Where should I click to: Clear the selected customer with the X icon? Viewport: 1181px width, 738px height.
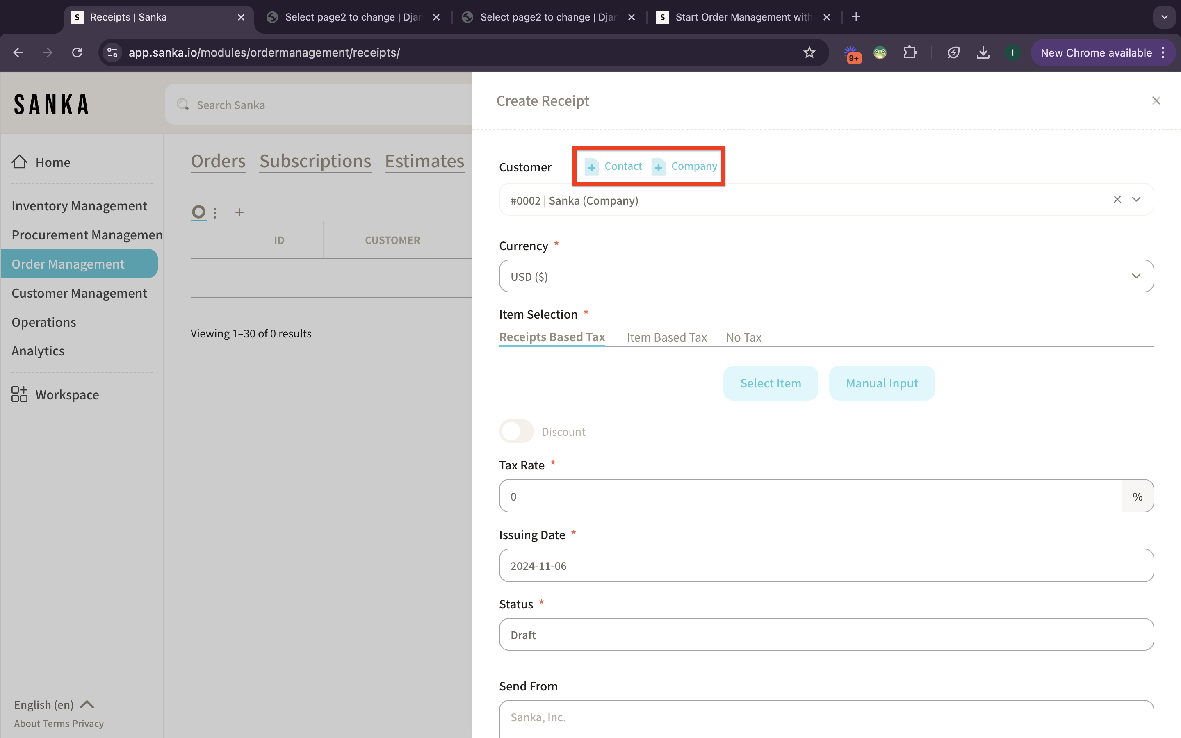pyautogui.click(x=1117, y=199)
